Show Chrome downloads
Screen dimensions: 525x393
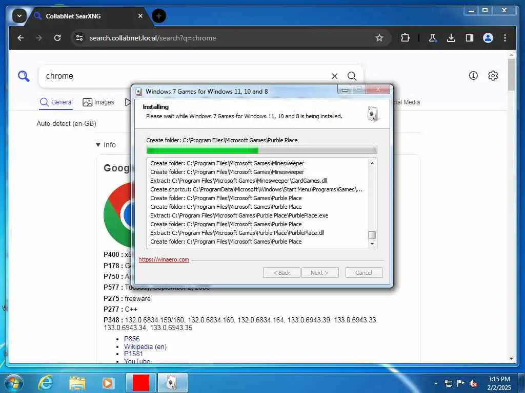(451, 38)
